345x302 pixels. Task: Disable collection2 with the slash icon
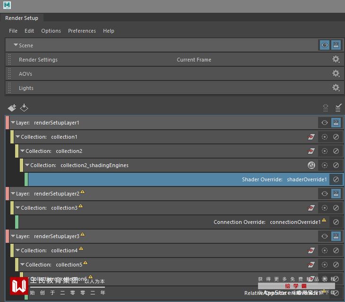pos(336,151)
